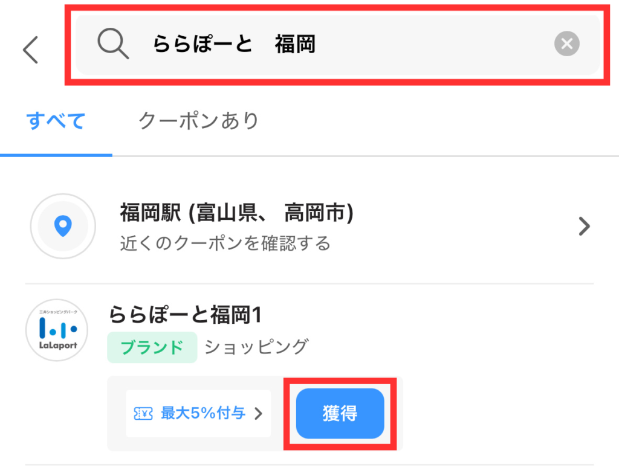Click the search field text ららぽーと 福岡
The width and height of the screenshot is (619, 476).
[234, 44]
